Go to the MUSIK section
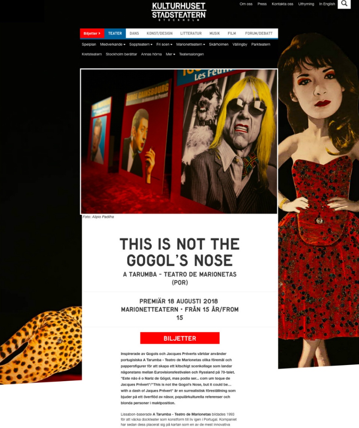 tap(215, 33)
